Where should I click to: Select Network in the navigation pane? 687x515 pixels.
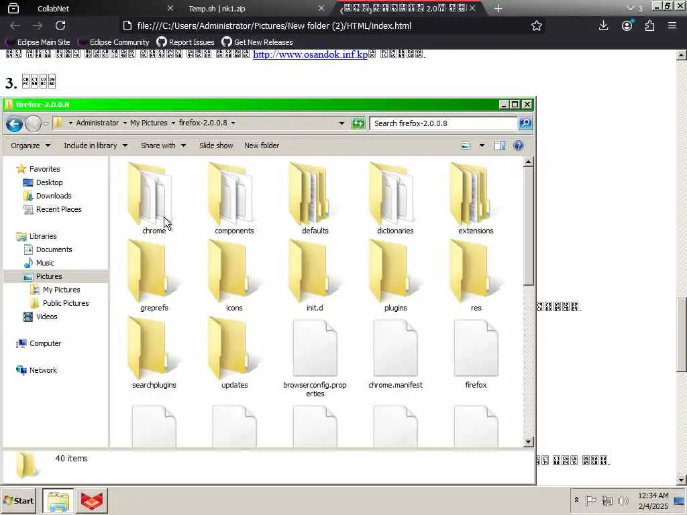[36, 370]
